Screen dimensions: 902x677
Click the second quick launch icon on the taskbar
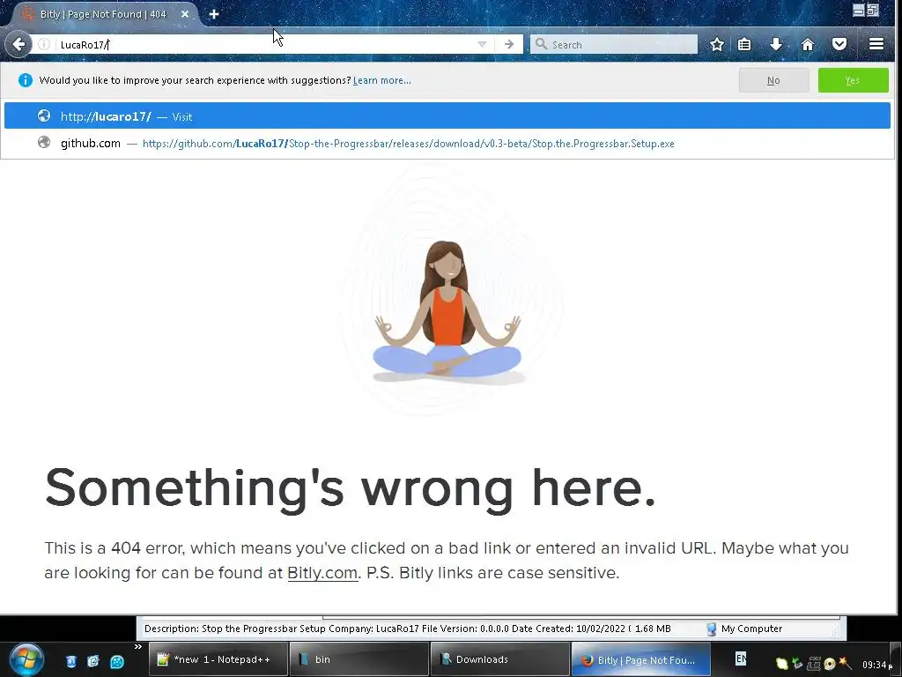pyautogui.click(x=93, y=661)
